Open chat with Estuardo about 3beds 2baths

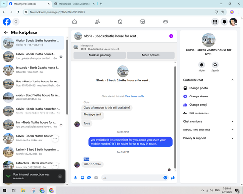pos(33,70)
